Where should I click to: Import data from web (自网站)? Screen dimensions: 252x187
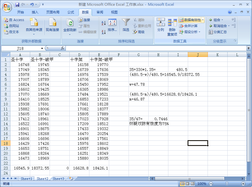point(12,26)
